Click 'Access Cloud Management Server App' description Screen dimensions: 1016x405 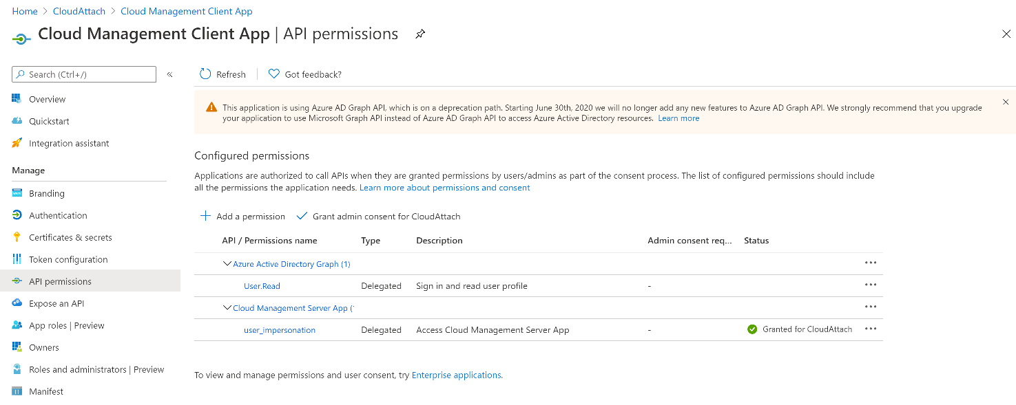point(493,330)
